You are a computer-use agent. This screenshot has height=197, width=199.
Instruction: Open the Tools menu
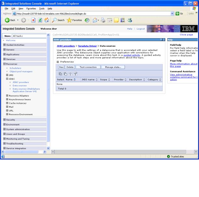(x=42, y=8)
